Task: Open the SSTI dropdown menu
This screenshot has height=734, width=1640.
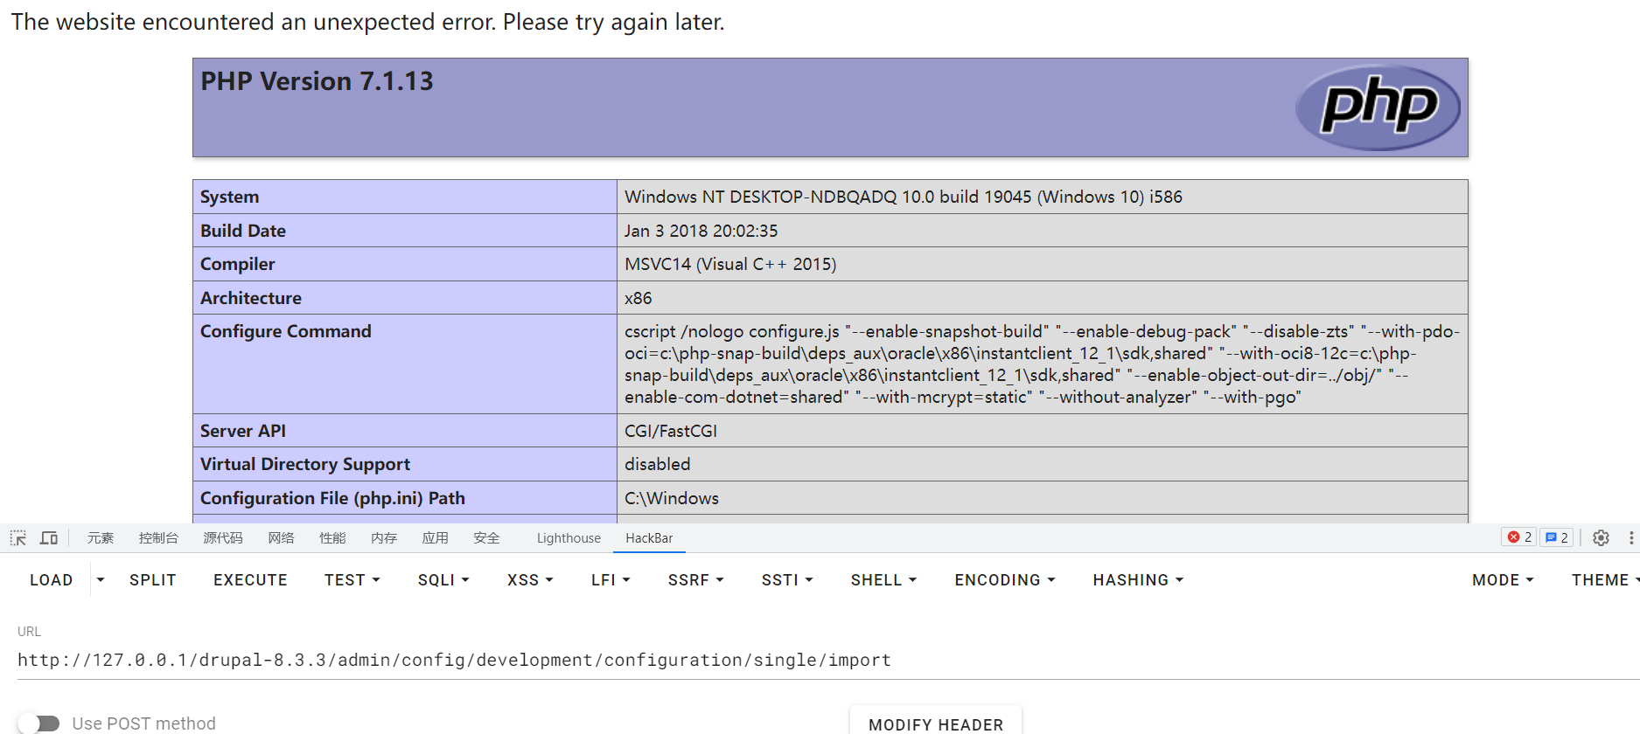Action: coord(787,580)
